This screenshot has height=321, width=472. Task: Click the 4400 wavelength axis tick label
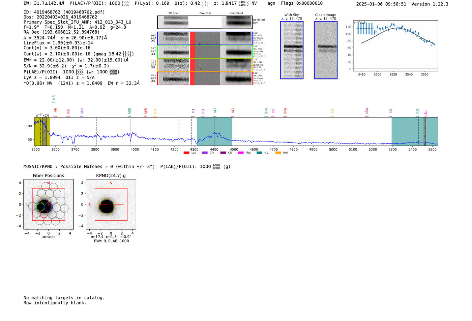(x=214, y=150)
